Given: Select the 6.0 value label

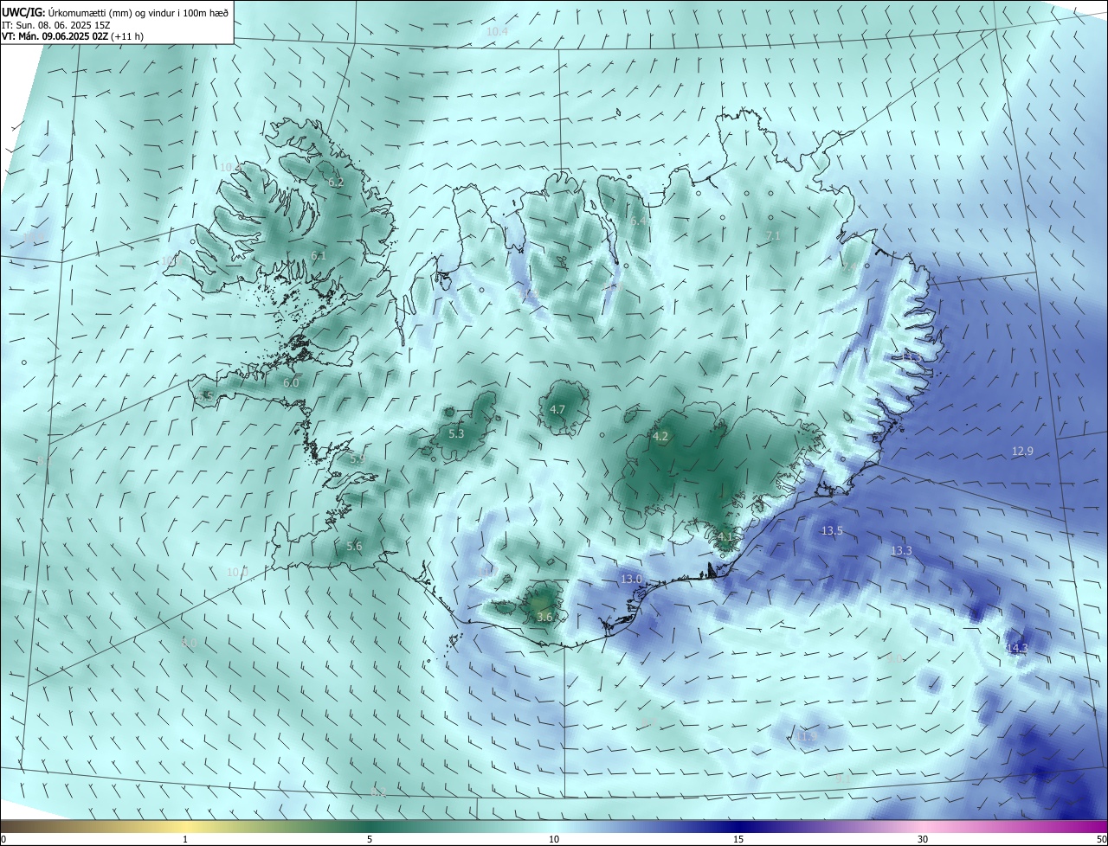Looking at the screenshot, I should point(291,382).
